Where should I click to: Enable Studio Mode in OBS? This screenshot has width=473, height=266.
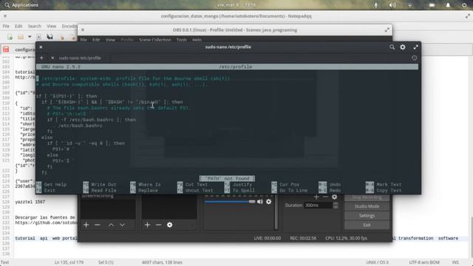(x=367, y=206)
